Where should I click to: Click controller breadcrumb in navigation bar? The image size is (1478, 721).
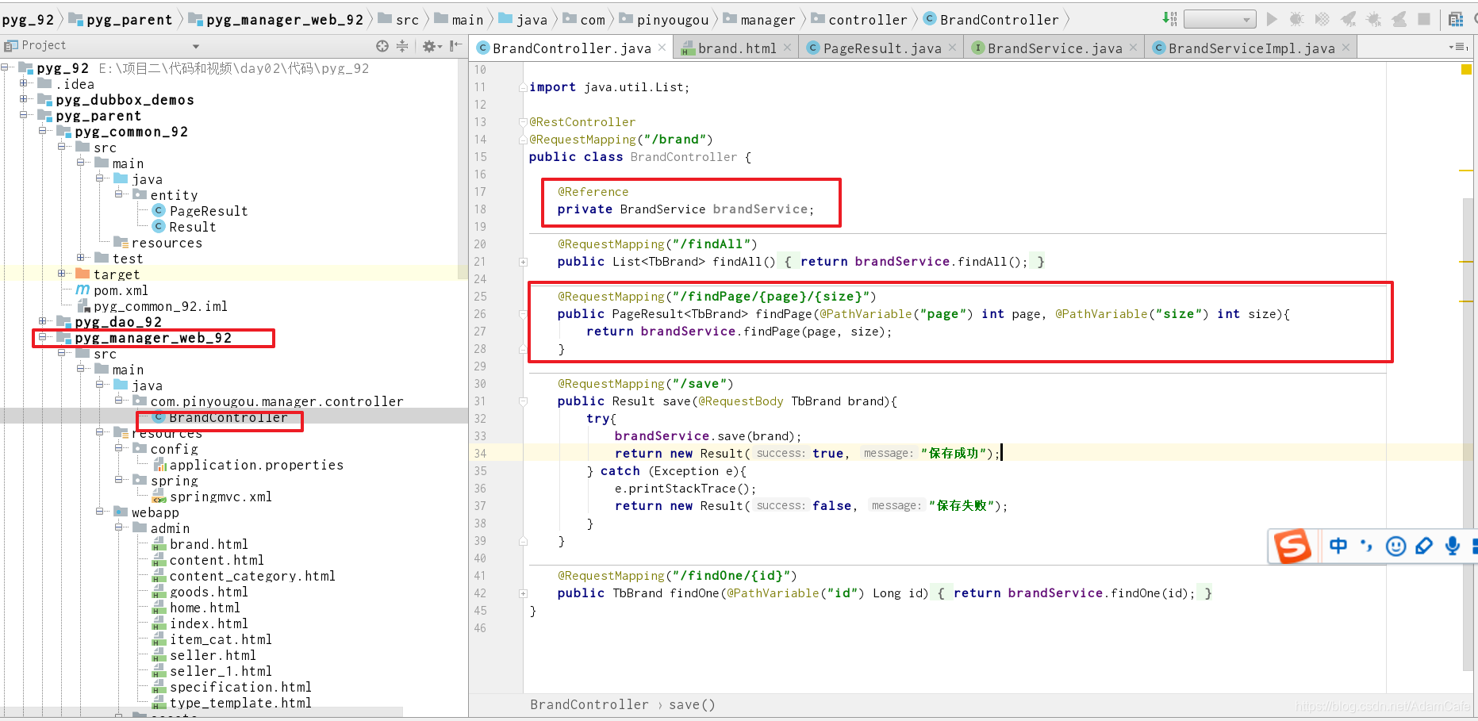(858, 20)
